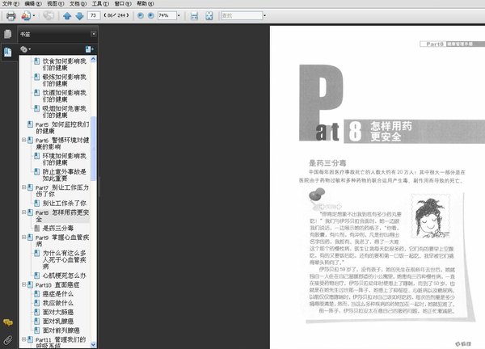This screenshot has width=485, height=349.
Task: Click the new bookmark icon
Action: [x=90, y=49]
